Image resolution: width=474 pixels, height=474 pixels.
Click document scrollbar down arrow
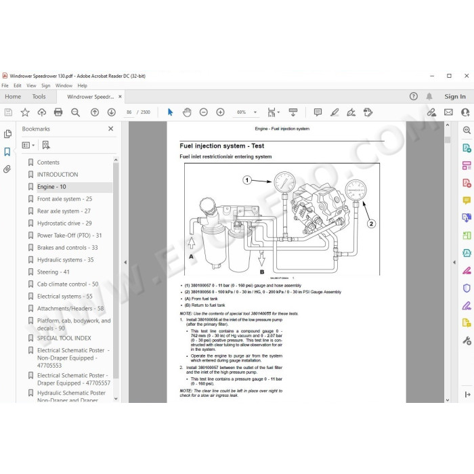tap(448, 400)
